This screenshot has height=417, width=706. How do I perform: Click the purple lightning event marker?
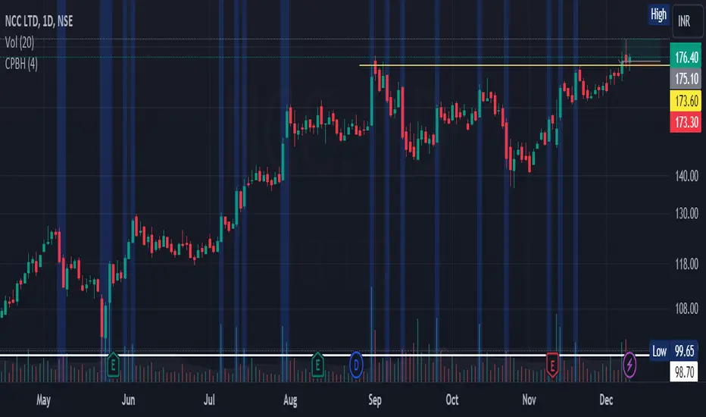pos(629,365)
